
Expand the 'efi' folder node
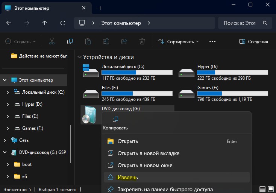point(8,176)
